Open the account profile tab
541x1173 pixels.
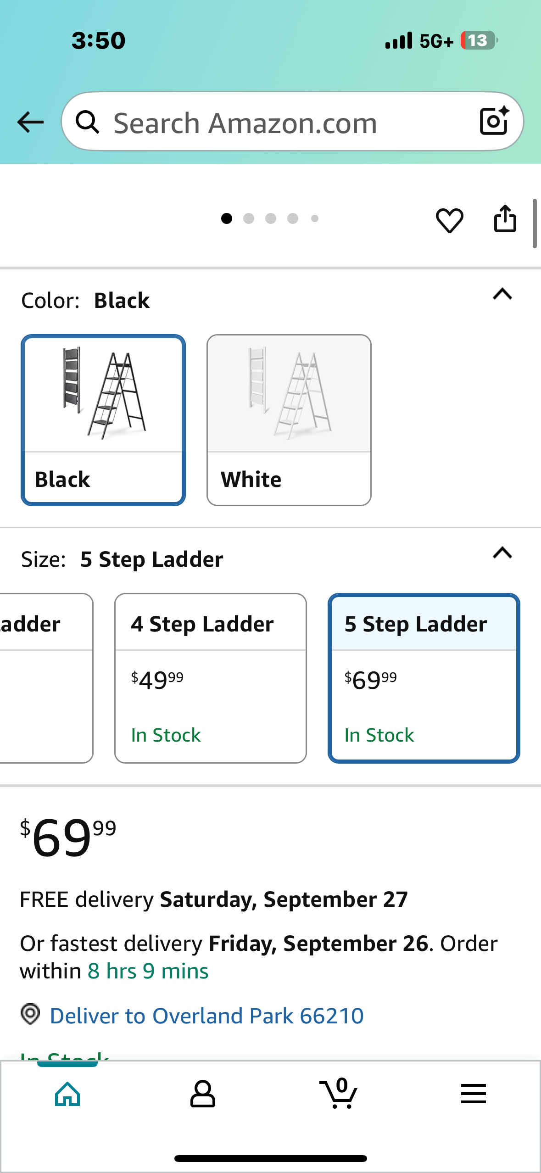tap(202, 1094)
